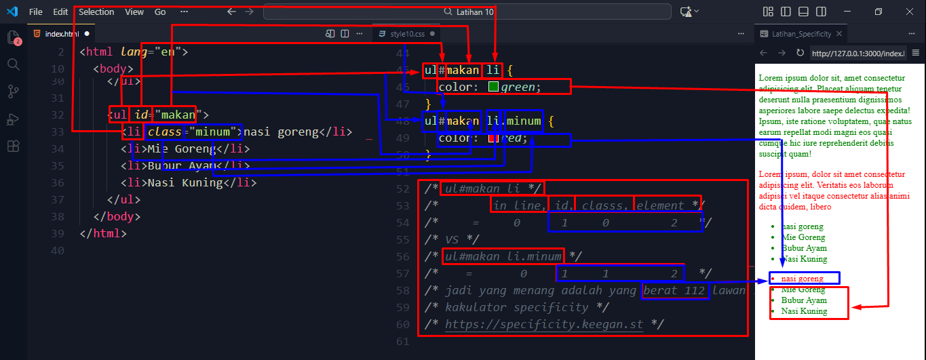Click the preview URL address field

click(857, 53)
